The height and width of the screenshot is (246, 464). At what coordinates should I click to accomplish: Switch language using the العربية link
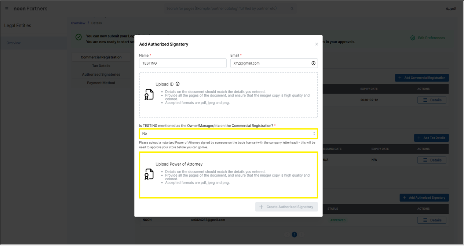[x=452, y=8]
